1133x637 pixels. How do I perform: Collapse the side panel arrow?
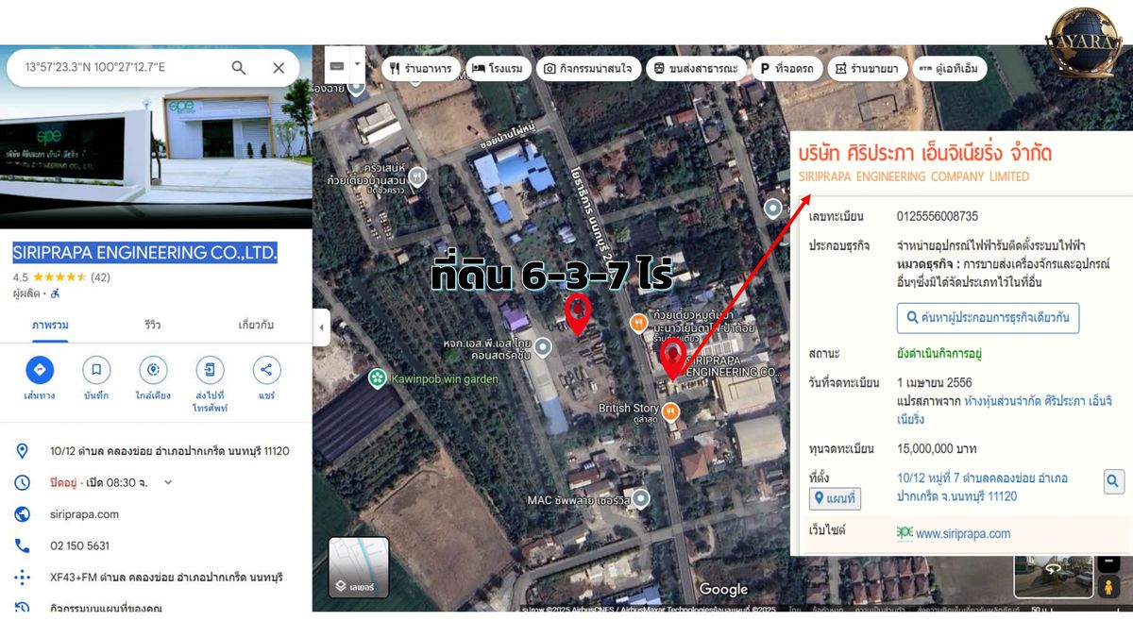click(321, 327)
